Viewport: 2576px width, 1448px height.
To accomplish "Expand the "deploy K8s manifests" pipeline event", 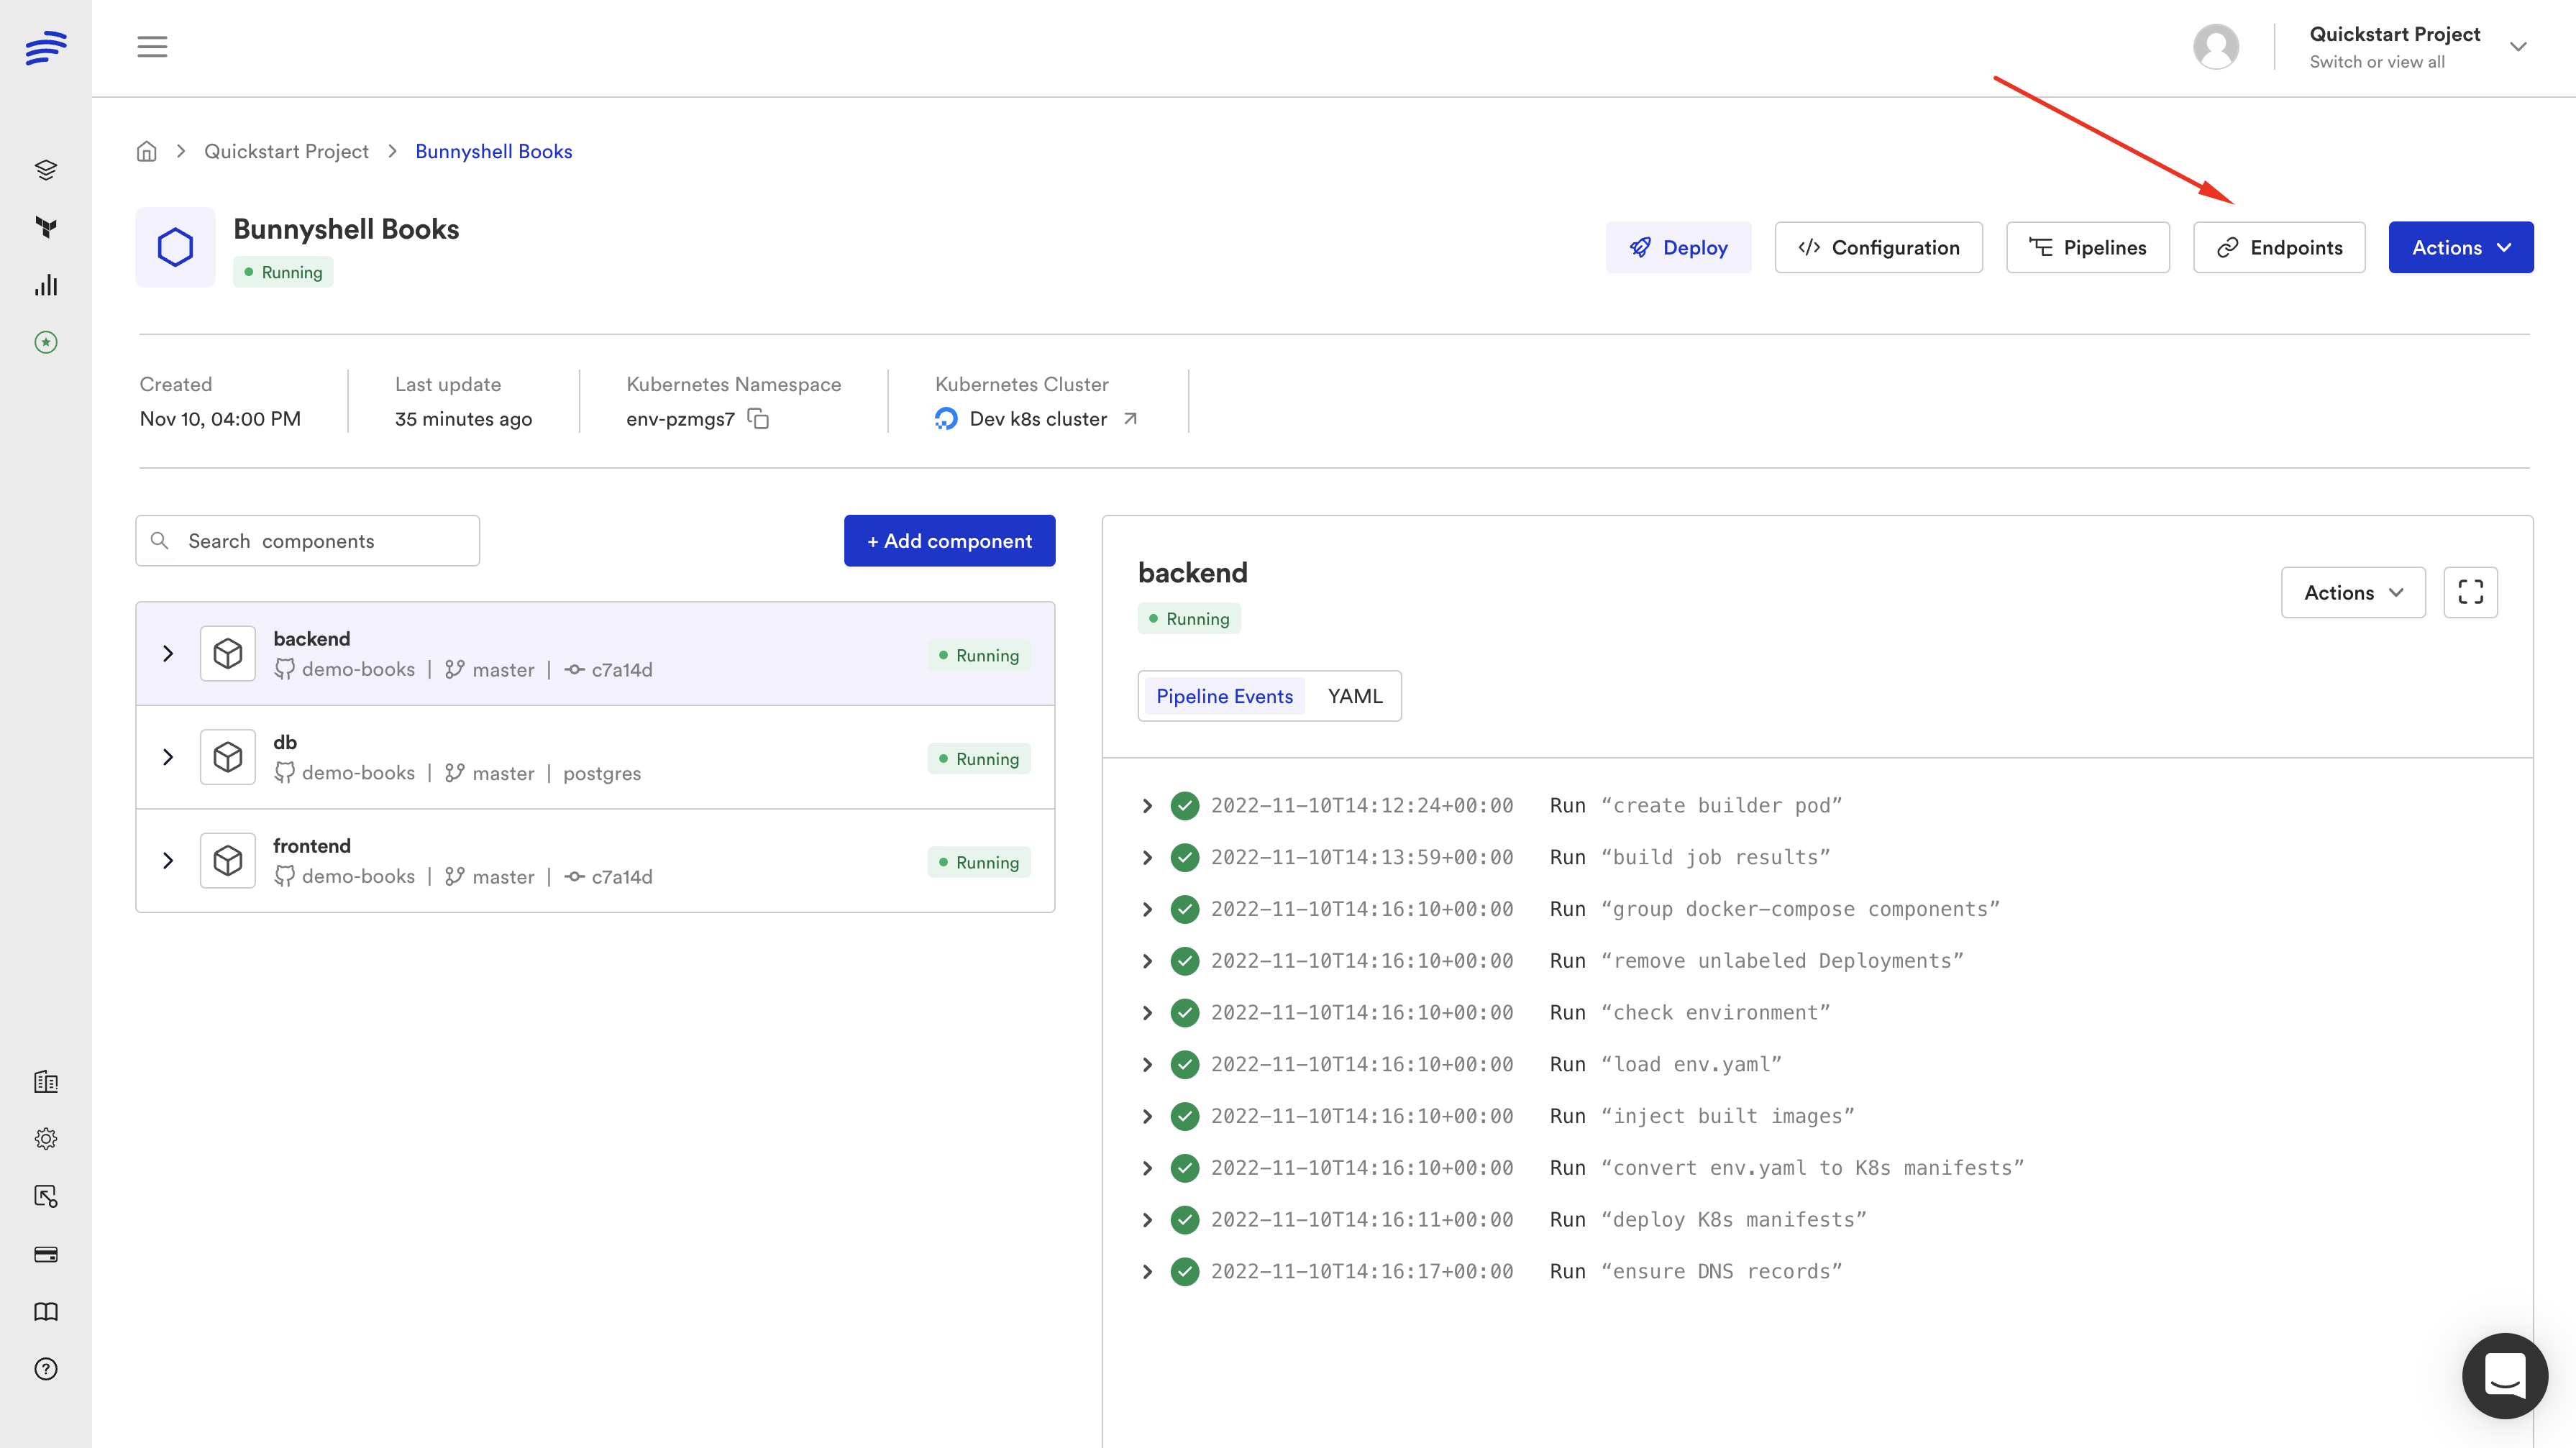I will pyautogui.click(x=1147, y=1219).
